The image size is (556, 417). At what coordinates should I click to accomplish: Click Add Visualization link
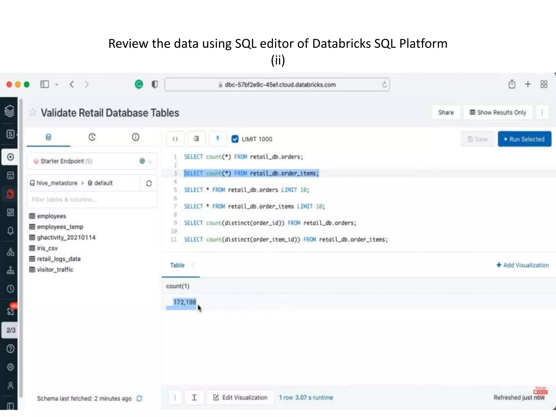[x=523, y=265]
